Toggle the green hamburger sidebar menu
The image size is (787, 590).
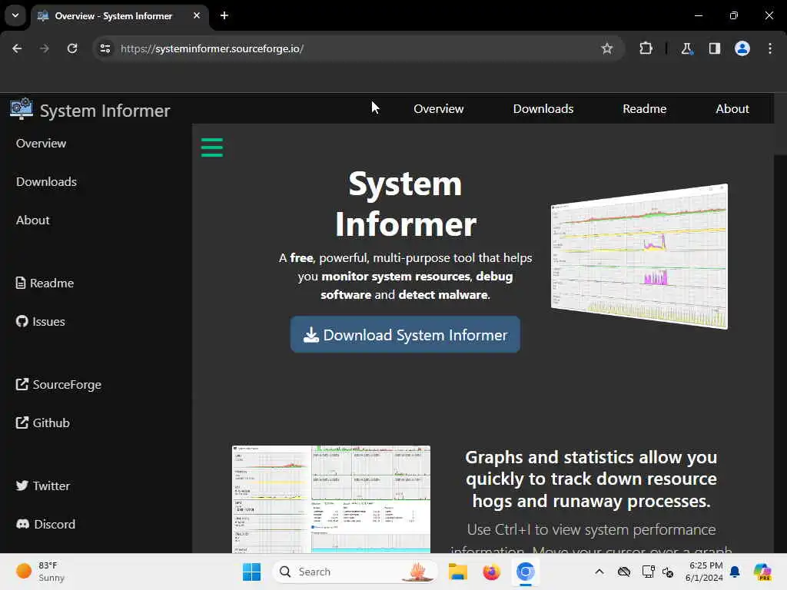coord(212,147)
